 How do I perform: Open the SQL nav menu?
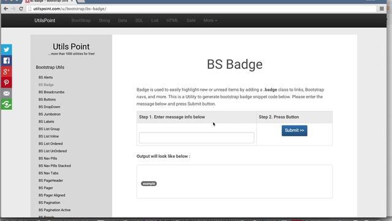tap(139, 20)
